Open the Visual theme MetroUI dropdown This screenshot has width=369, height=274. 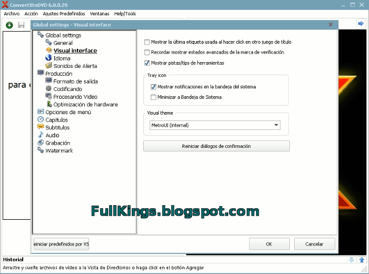(x=215, y=125)
